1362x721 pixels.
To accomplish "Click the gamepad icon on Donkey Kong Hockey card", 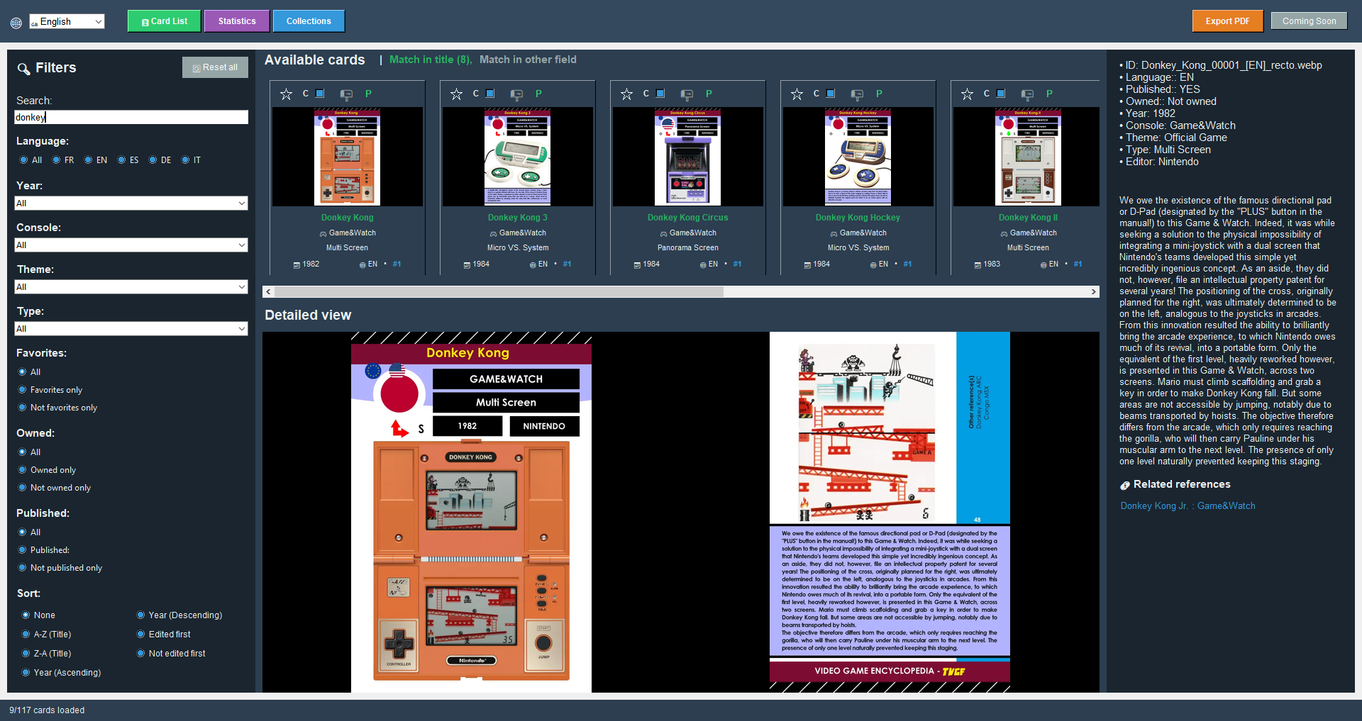I will point(834,233).
